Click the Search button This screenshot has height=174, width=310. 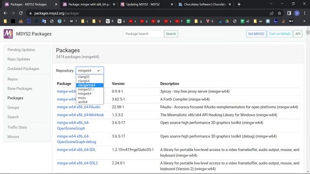pyautogui.click(x=171, y=34)
